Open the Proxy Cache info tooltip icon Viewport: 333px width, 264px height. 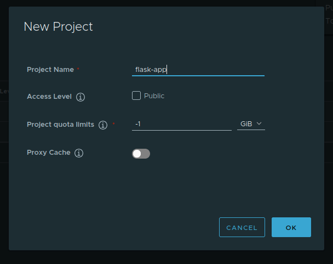[x=79, y=153]
